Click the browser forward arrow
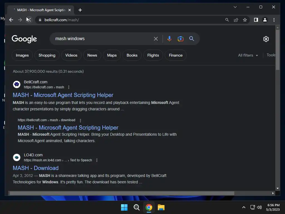This screenshot has width=285, height=214. tap(20, 20)
